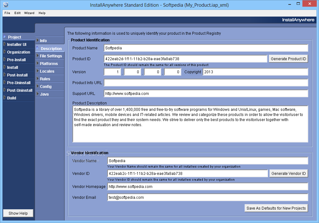
Task: Click the Vendor Email field
Action: coord(208,197)
